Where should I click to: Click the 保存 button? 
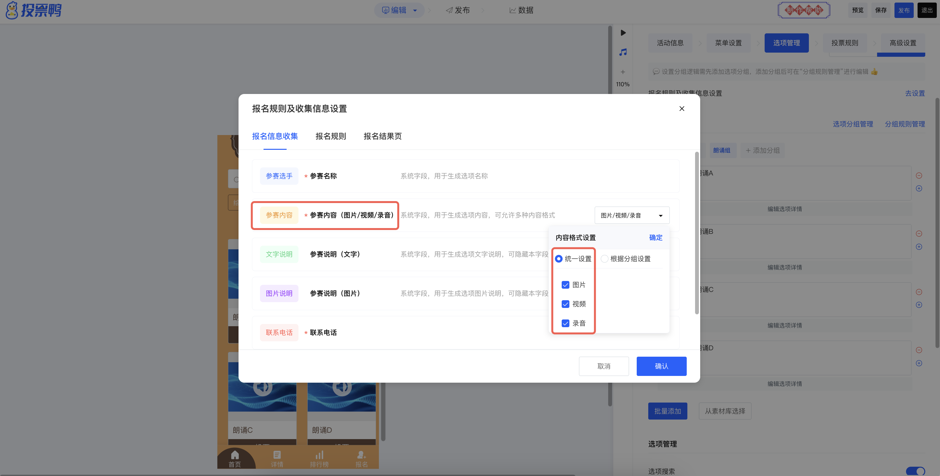tap(880, 10)
